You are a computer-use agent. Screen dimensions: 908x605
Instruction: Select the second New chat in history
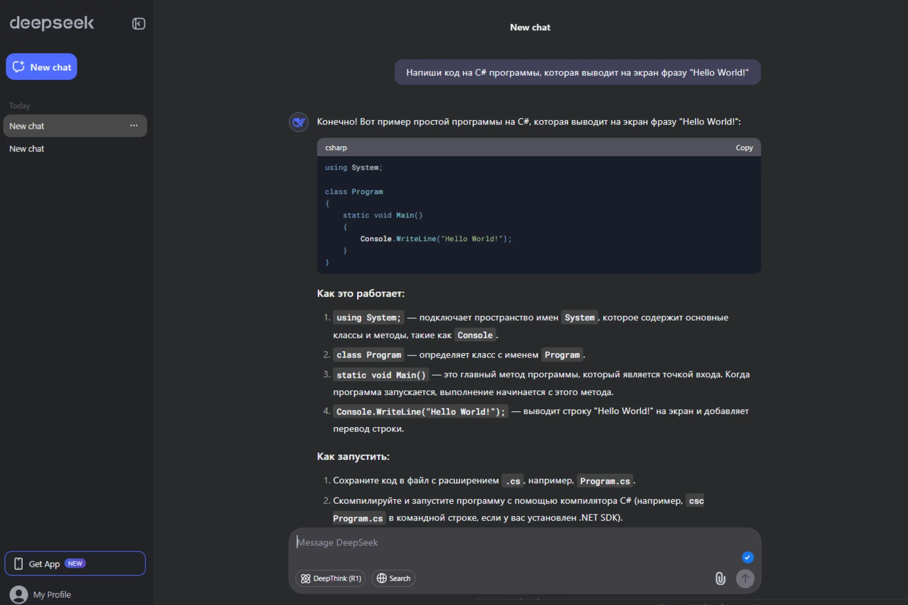pyautogui.click(x=27, y=149)
